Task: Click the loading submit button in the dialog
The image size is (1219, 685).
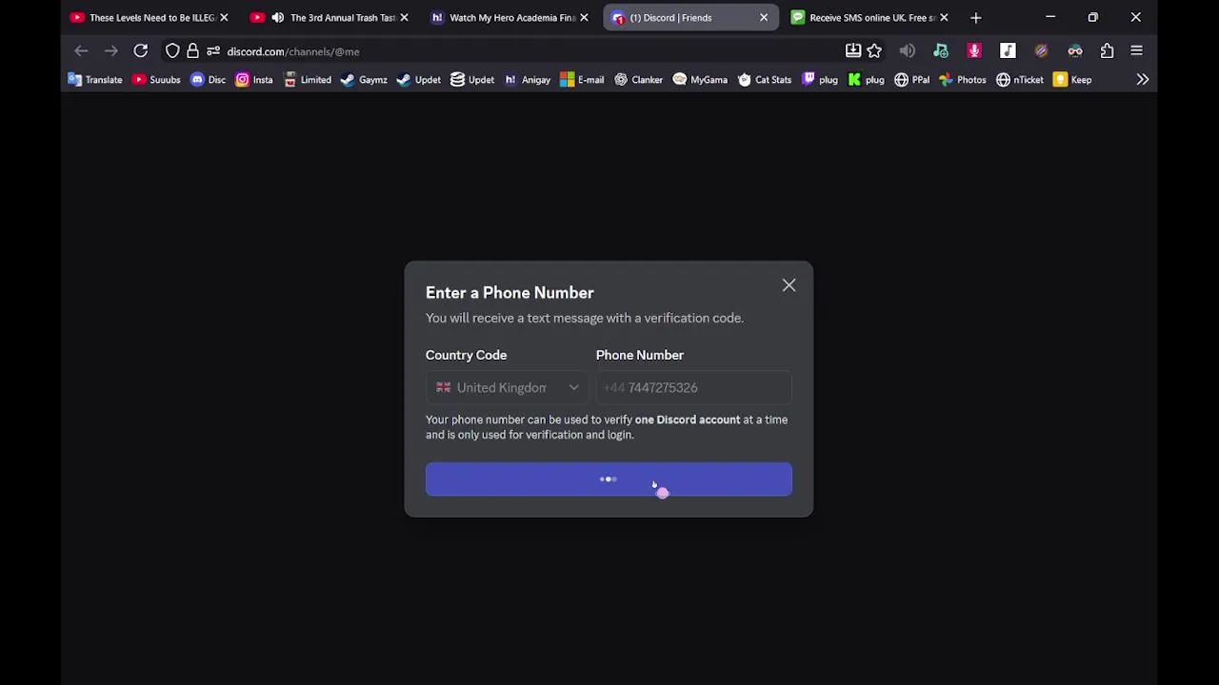Action: pos(609,479)
